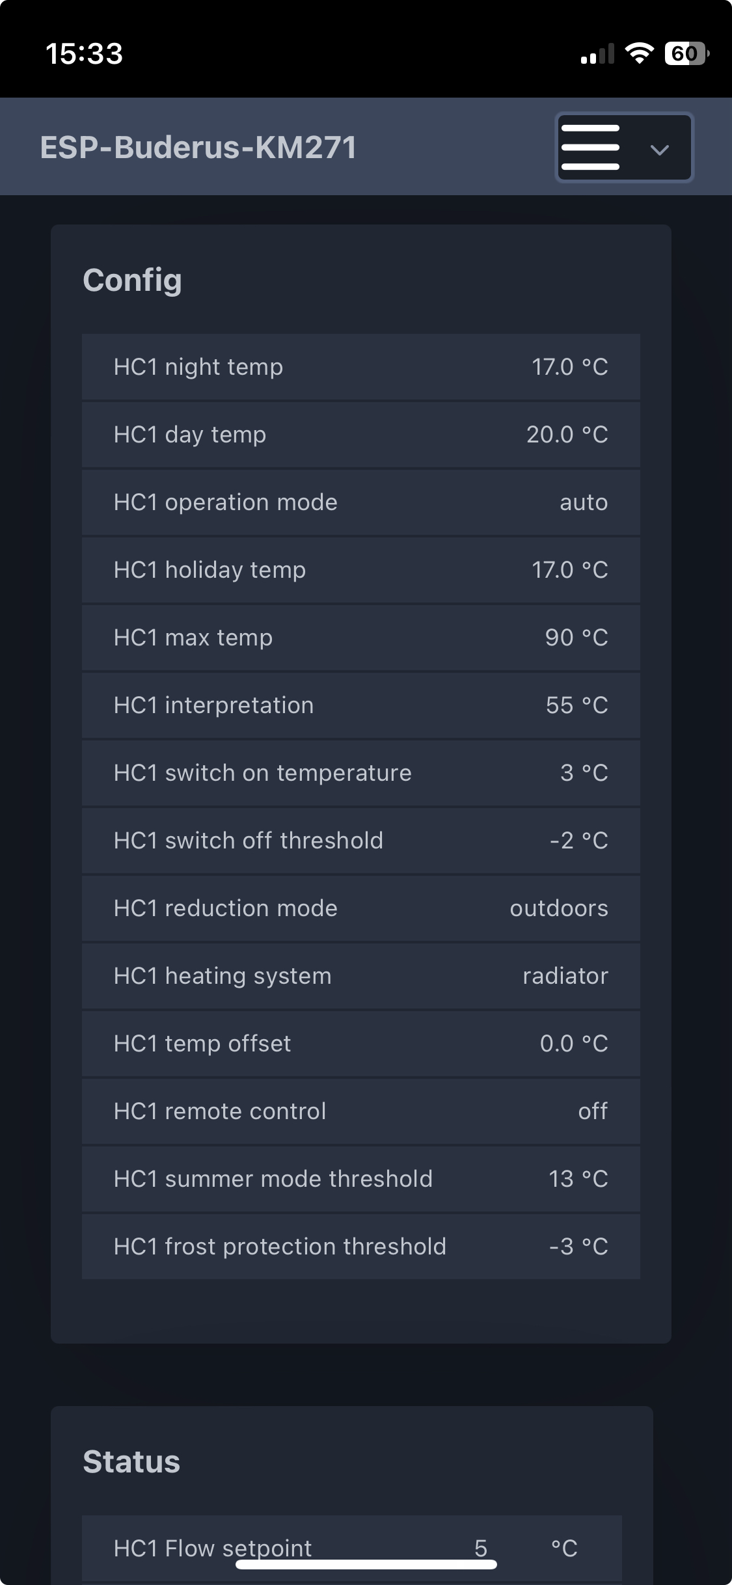732x1585 pixels.
Task: Click the HC1 reduction mode outdoors value
Action: 559,908
